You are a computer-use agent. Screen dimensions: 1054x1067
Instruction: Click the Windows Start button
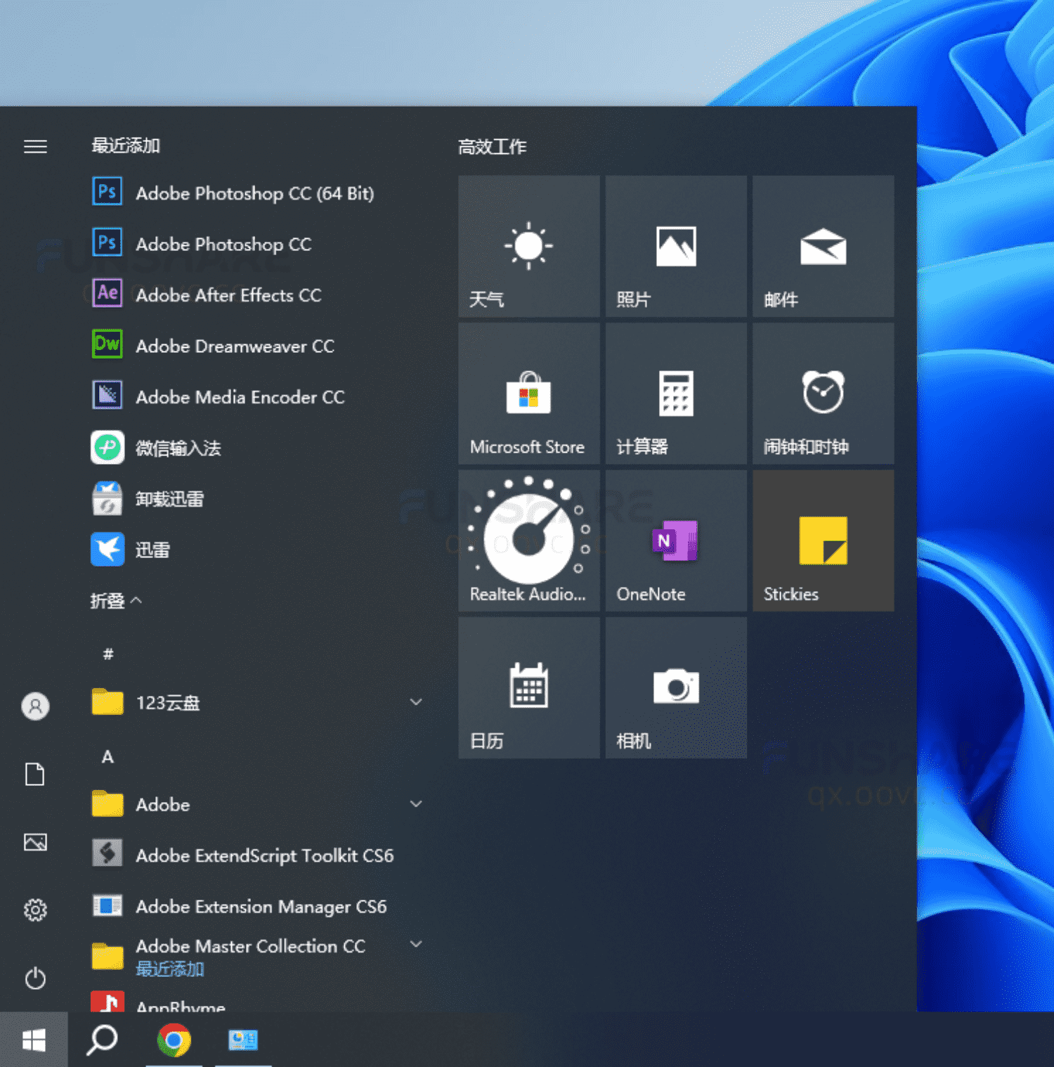click(34, 1040)
